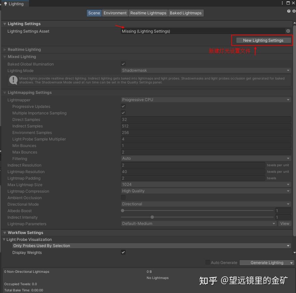The height and width of the screenshot is (293, 296).
Task: Adjust the Indirect Intensity slider
Action: (197, 217)
